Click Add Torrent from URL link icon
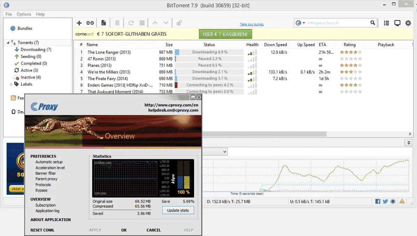 tap(90, 23)
